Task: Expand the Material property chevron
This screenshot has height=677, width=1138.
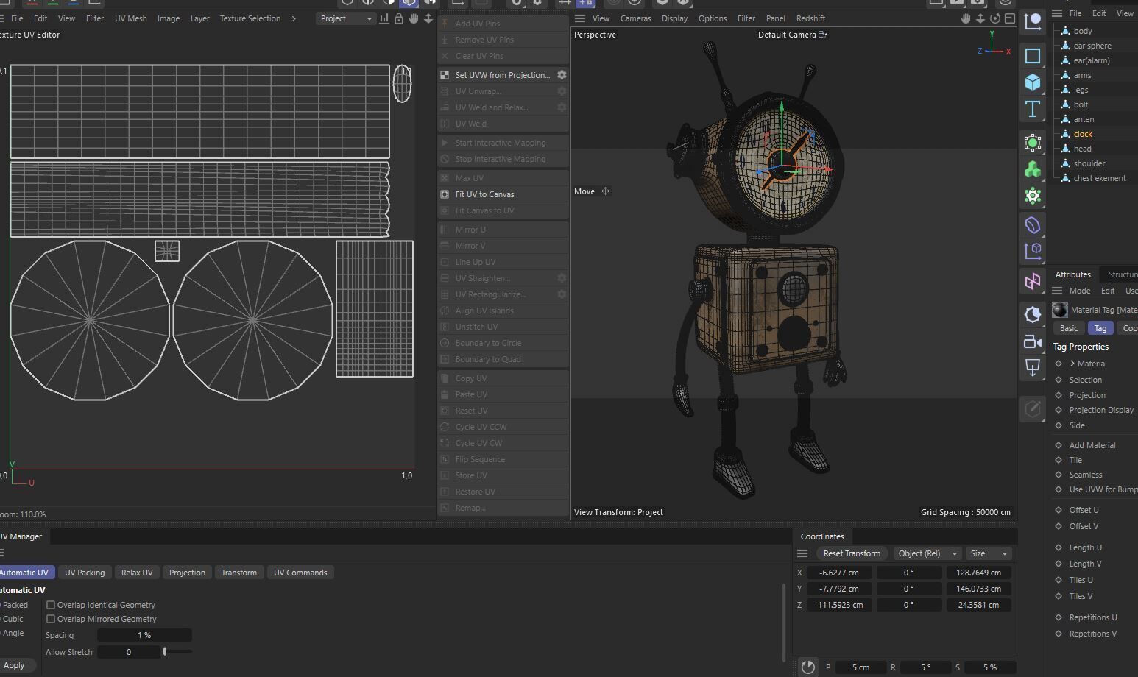Action: (1072, 364)
